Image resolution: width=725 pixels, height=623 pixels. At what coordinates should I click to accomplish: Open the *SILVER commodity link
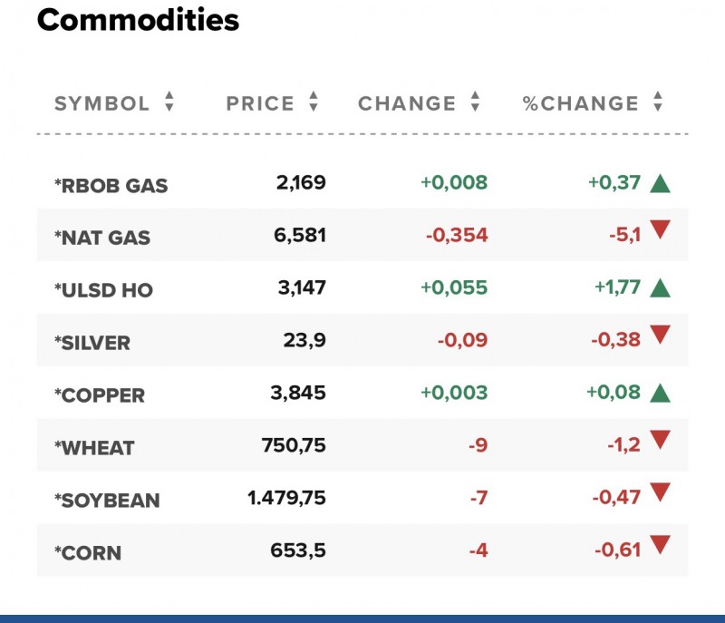coord(92,344)
